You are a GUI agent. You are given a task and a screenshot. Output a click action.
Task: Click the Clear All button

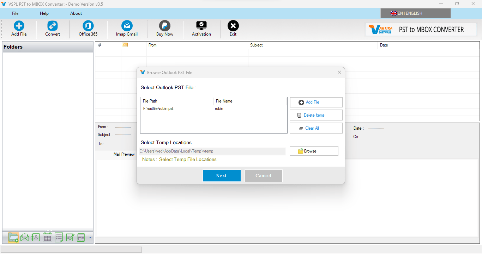click(x=316, y=128)
